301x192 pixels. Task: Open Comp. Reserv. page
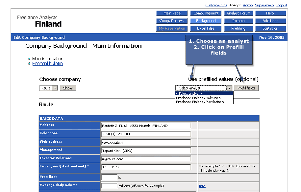pos(172,21)
